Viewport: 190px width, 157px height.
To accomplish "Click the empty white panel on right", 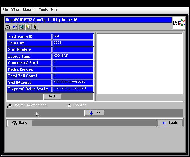I will click(x=139, y=64).
